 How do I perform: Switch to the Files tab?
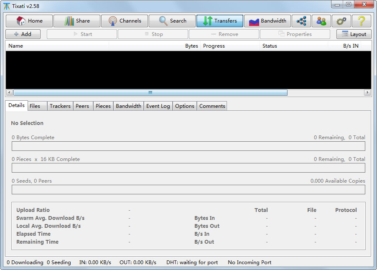pyautogui.click(x=37, y=106)
